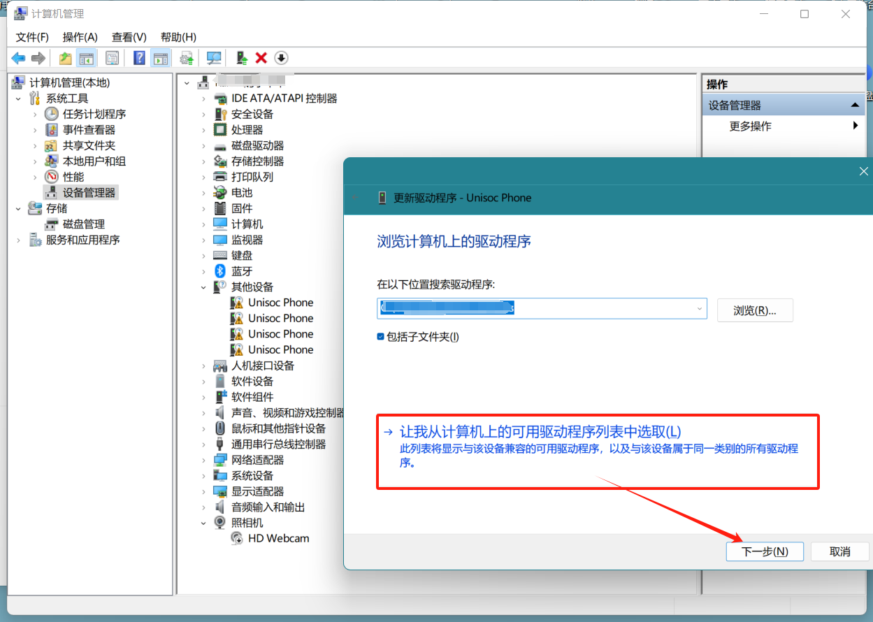Click scan for hardware changes monitor icon
The image size is (873, 622).
[x=214, y=58]
